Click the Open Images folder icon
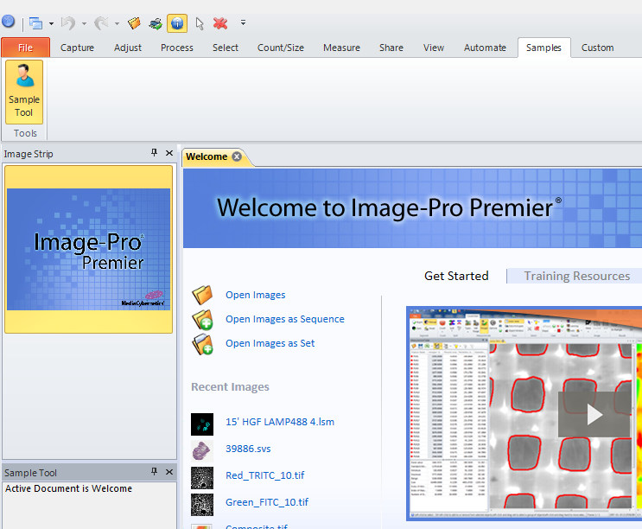 (x=202, y=295)
